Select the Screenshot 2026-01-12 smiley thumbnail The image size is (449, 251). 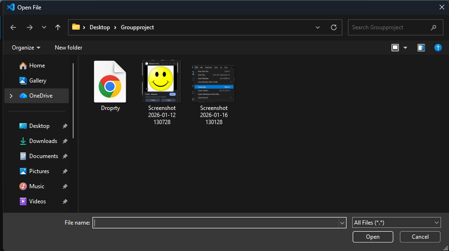coord(161,81)
